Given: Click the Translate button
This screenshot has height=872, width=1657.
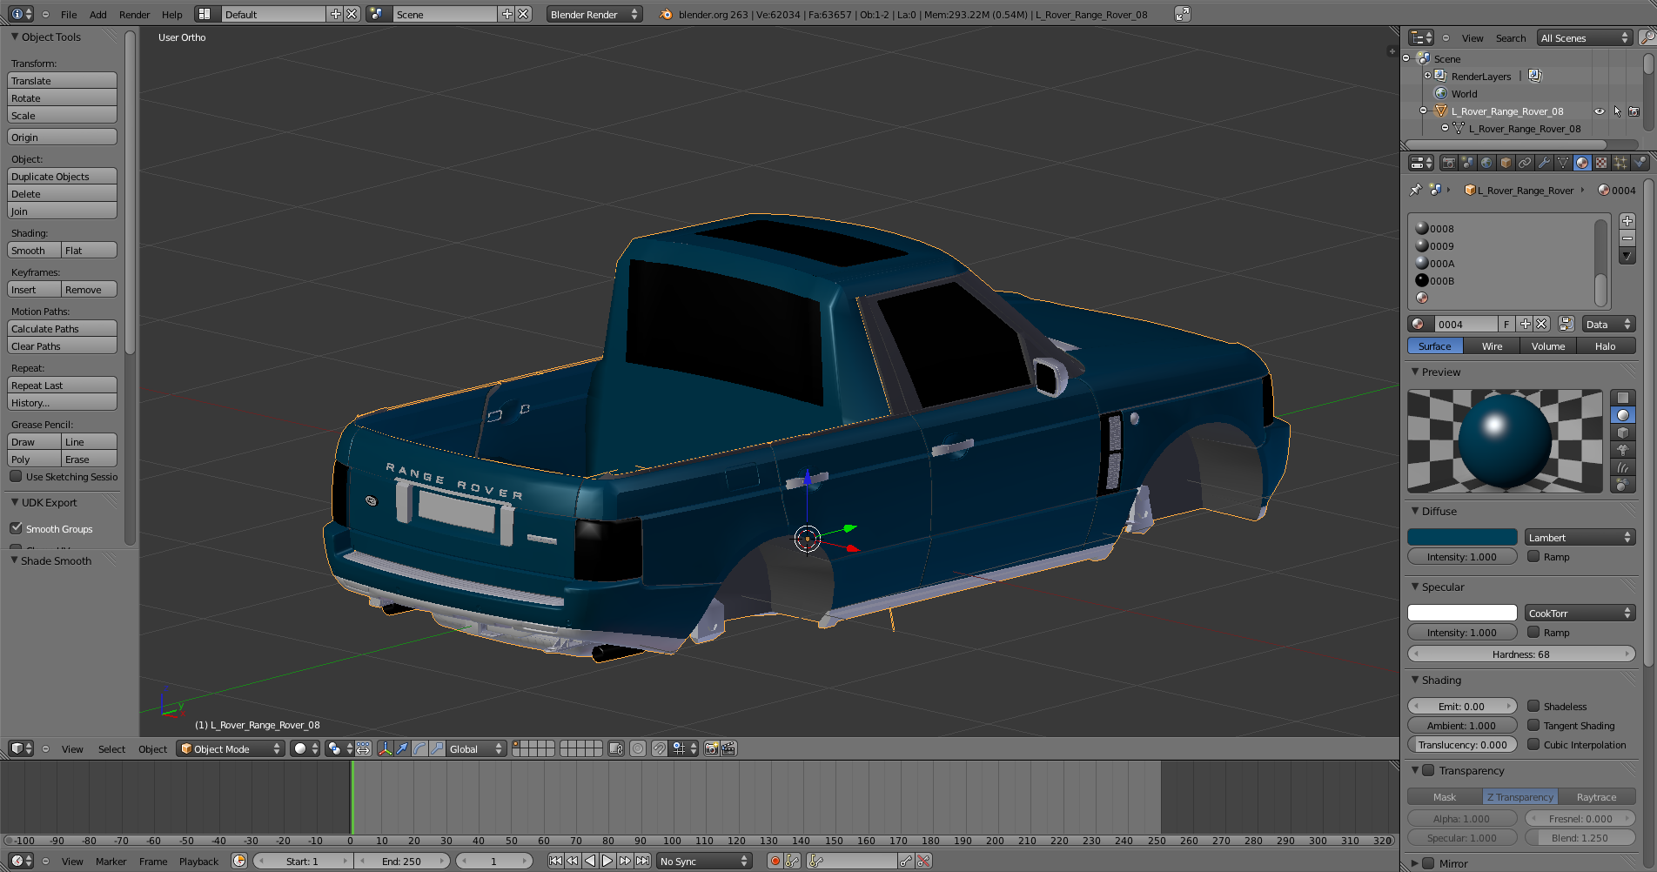Looking at the screenshot, I should click(62, 80).
